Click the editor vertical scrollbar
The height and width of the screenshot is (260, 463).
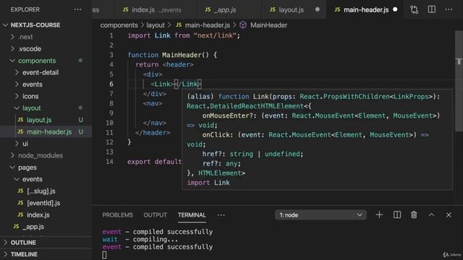point(459,81)
